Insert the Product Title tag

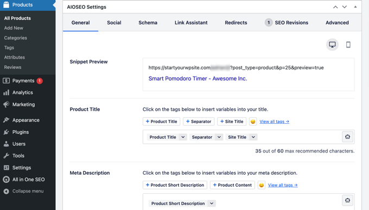coord(162,122)
